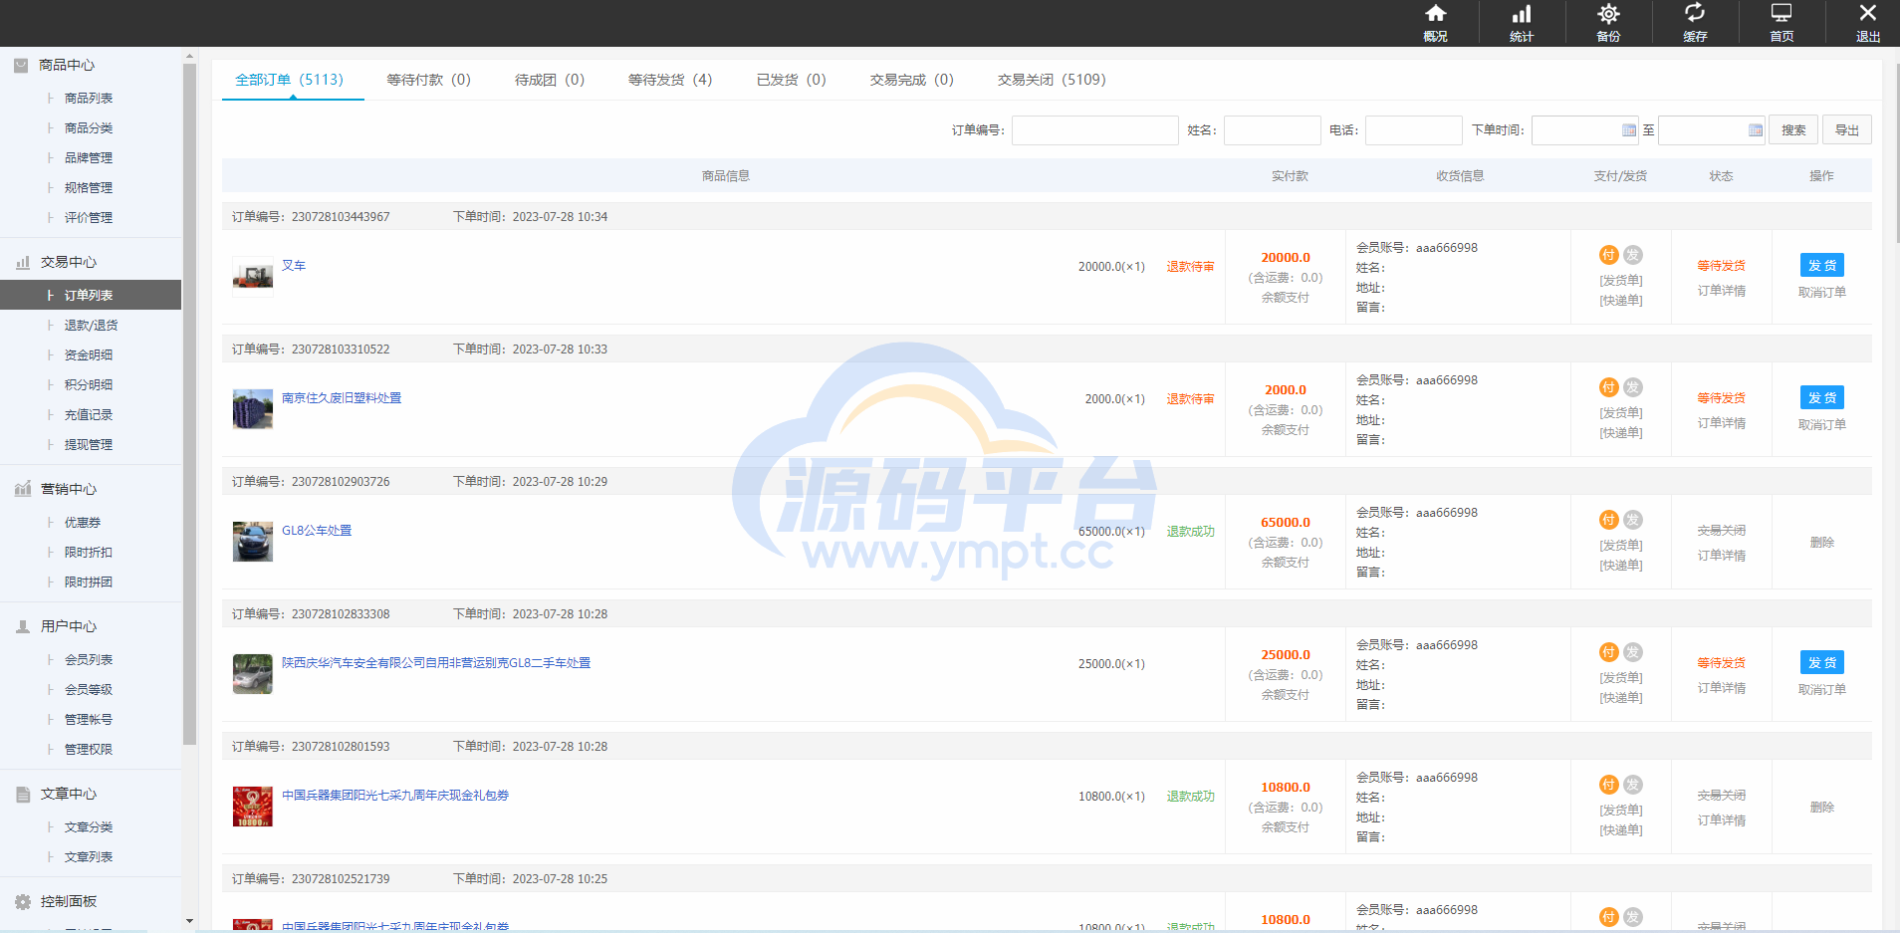Switch to 已发货 (0) tab

792,80
